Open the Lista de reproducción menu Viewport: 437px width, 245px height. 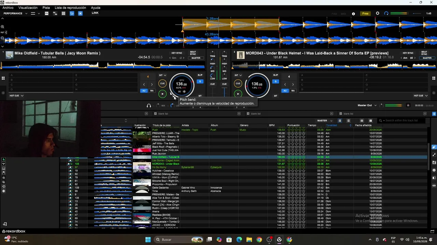pyautogui.click(x=70, y=7)
